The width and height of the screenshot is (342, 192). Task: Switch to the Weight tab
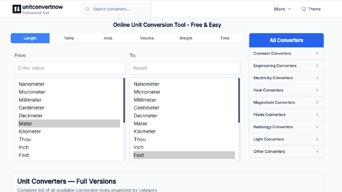[186, 38]
